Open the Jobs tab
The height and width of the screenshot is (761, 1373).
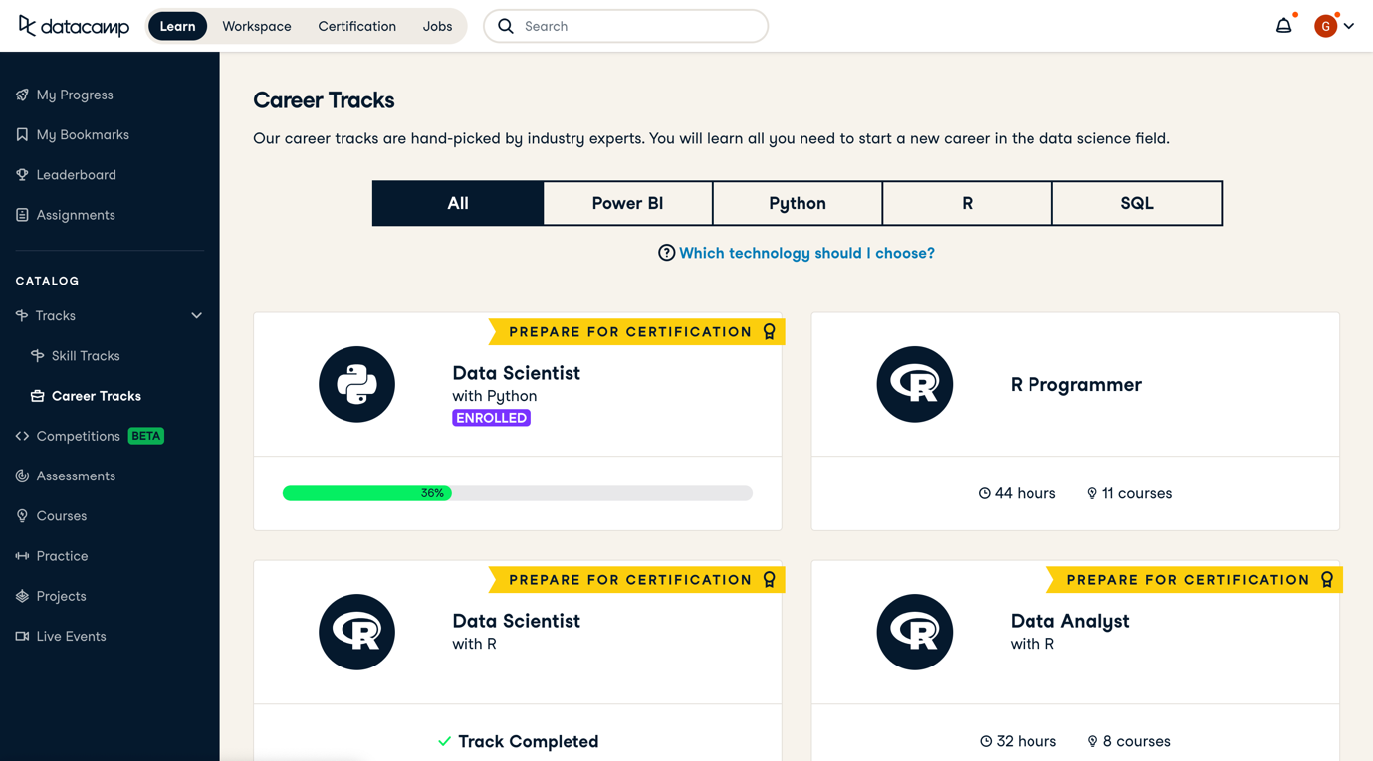tap(437, 26)
